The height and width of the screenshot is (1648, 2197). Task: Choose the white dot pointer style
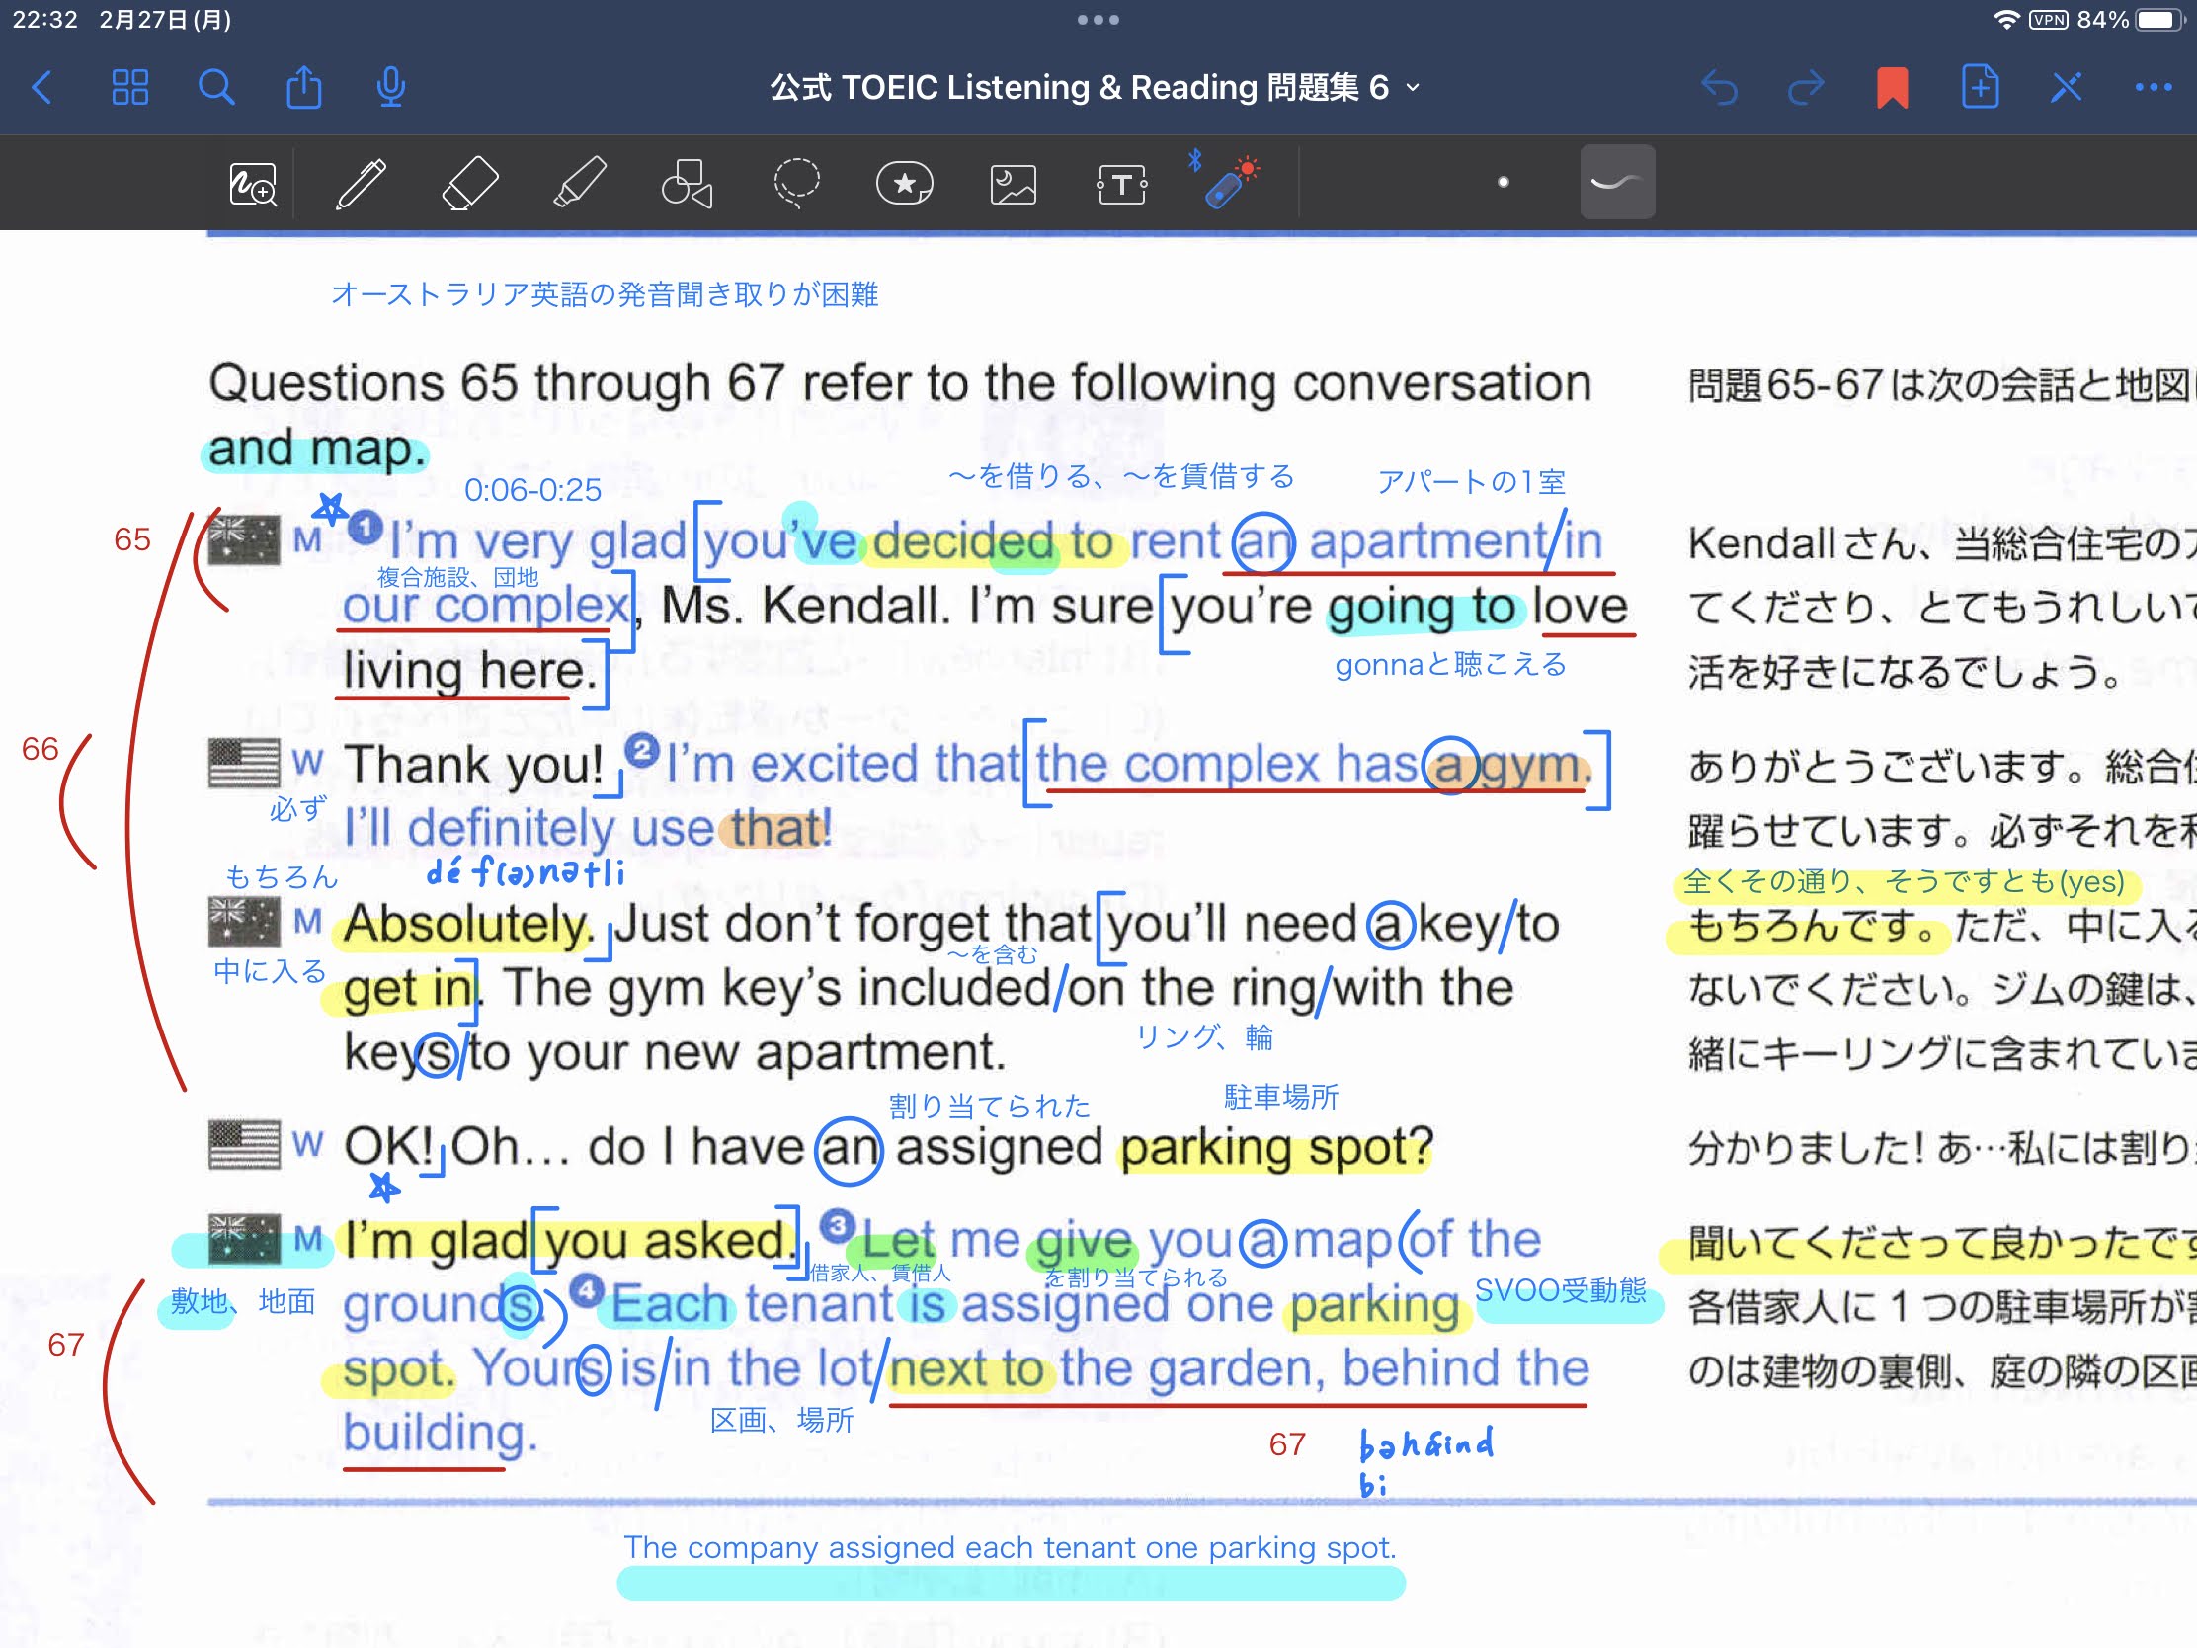[1503, 182]
